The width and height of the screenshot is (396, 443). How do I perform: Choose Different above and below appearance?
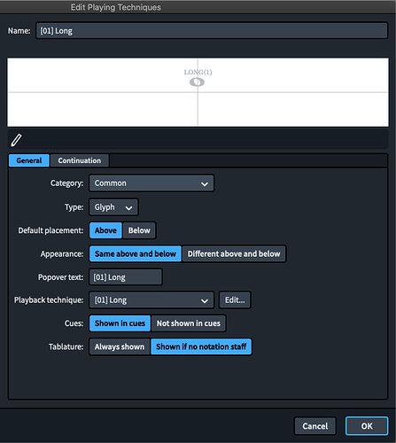234,253
